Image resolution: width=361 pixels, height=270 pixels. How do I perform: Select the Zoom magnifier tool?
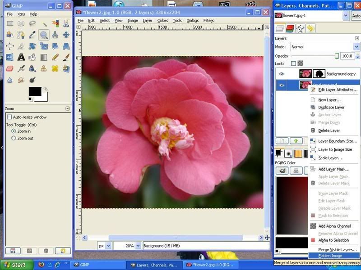click(43, 35)
